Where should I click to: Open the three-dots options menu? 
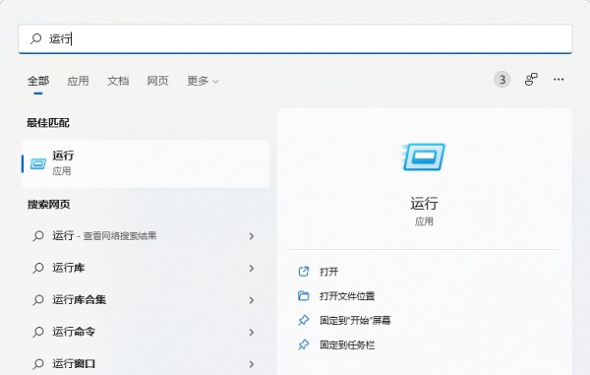click(559, 80)
